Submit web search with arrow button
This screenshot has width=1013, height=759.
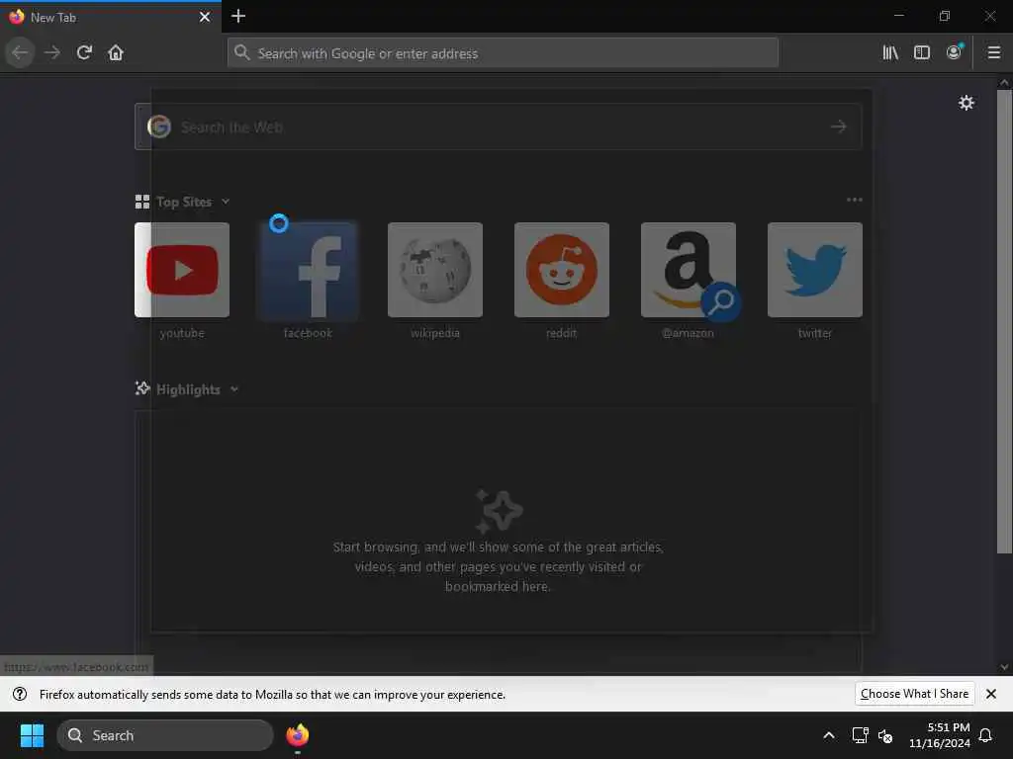point(839,126)
